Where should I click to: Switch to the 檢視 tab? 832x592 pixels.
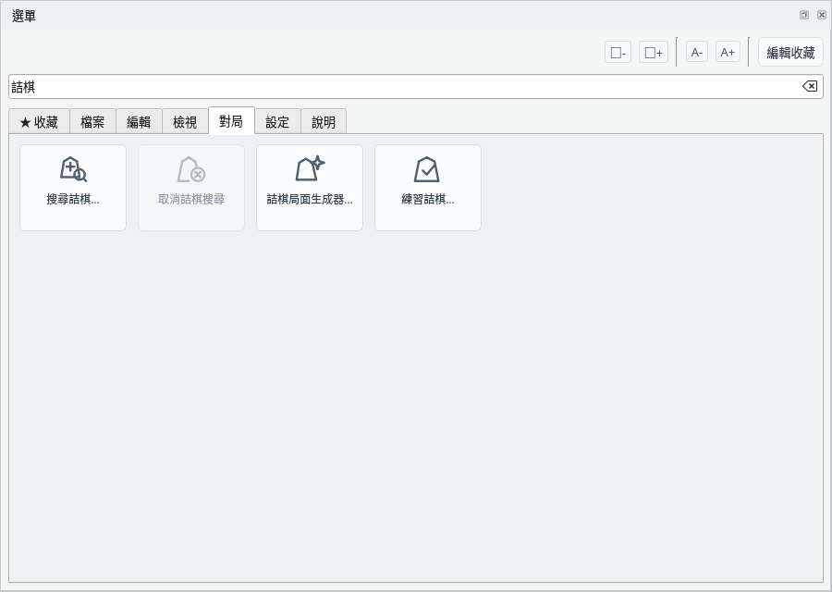pyautogui.click(x=185, y=122)
